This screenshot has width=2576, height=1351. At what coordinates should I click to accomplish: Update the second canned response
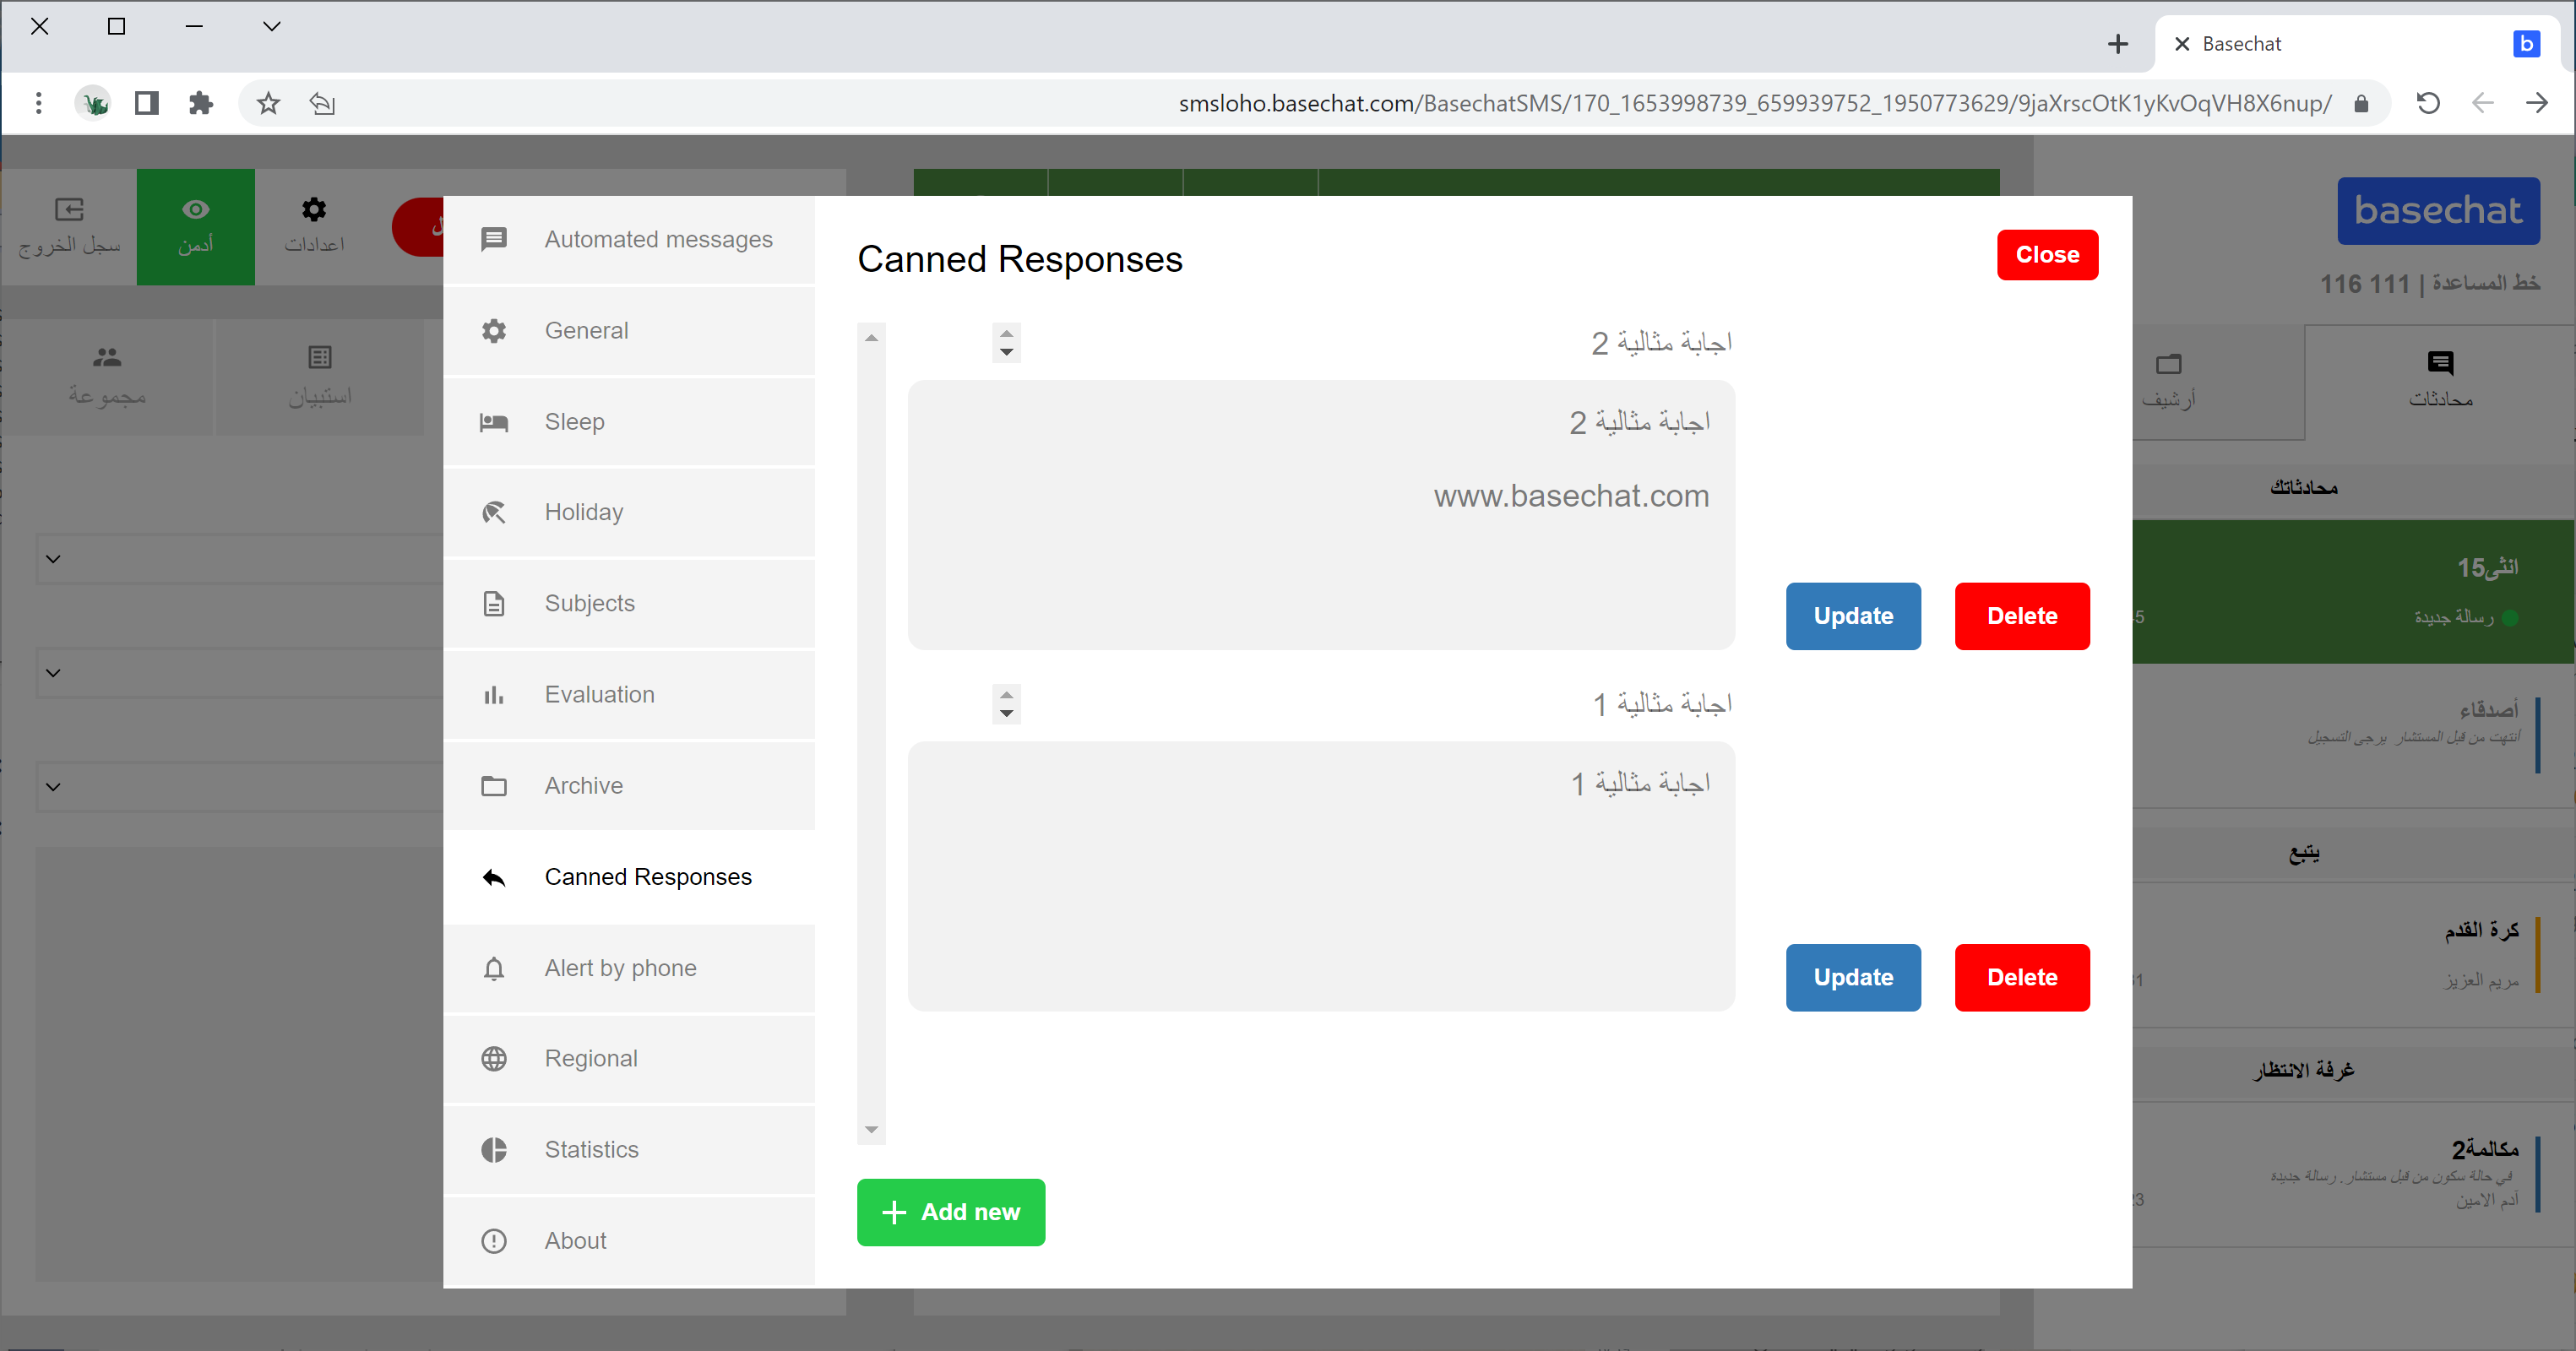[x=1852, y=977]
